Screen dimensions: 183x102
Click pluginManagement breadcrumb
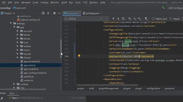(109, 88)
